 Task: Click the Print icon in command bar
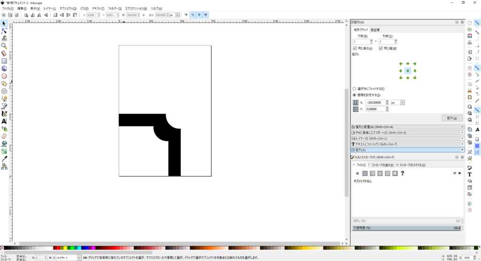[470, 43]
